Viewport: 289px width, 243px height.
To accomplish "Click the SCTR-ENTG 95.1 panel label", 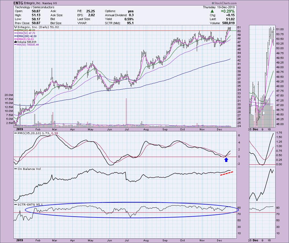I will 29,205.
